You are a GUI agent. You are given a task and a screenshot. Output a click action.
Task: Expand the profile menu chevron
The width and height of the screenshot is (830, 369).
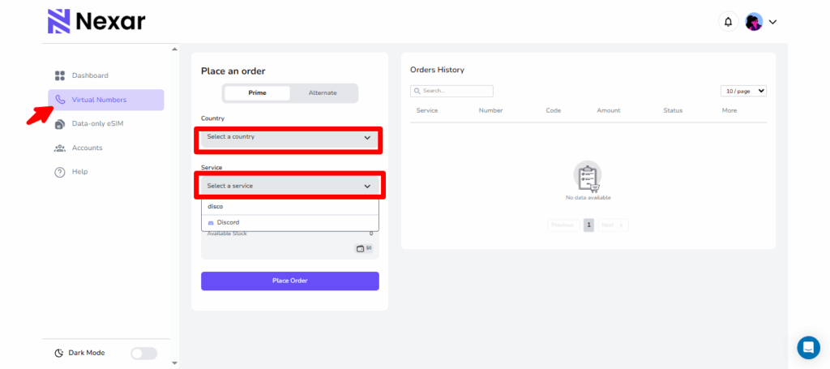(772, 22)
